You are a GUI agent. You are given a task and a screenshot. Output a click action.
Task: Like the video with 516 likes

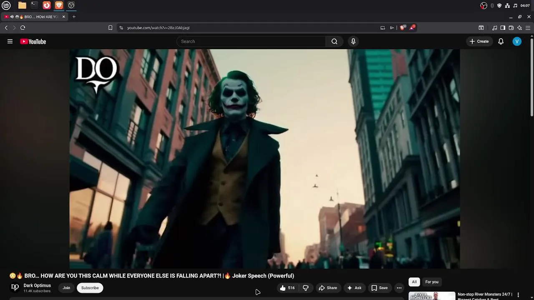coord(287,288)
